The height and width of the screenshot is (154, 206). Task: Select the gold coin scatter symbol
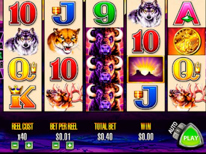187,41
